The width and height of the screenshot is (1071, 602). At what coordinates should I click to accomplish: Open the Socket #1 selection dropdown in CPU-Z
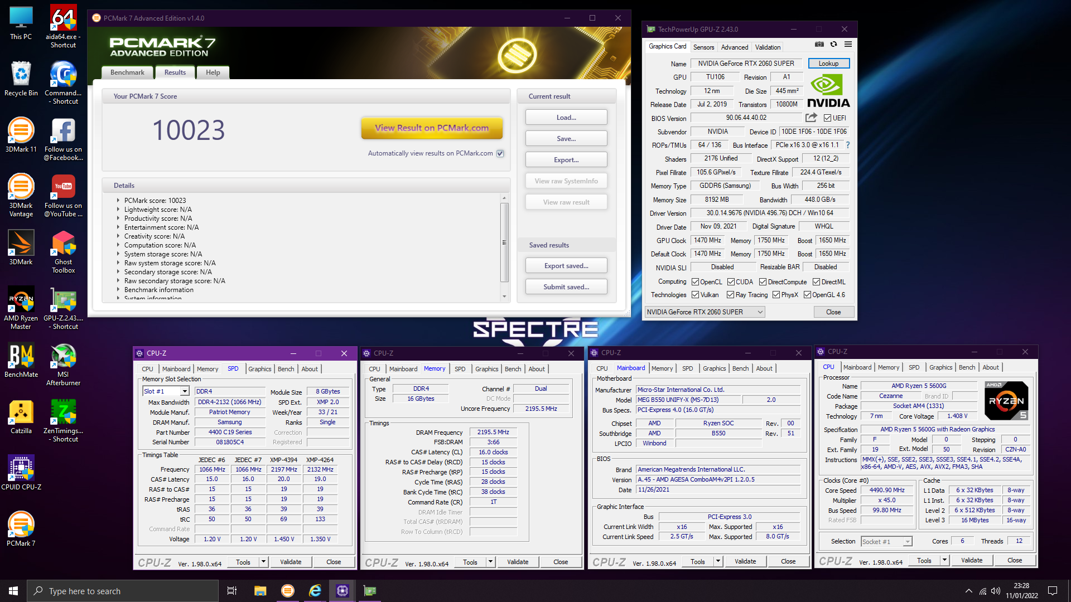click(886, 541)
